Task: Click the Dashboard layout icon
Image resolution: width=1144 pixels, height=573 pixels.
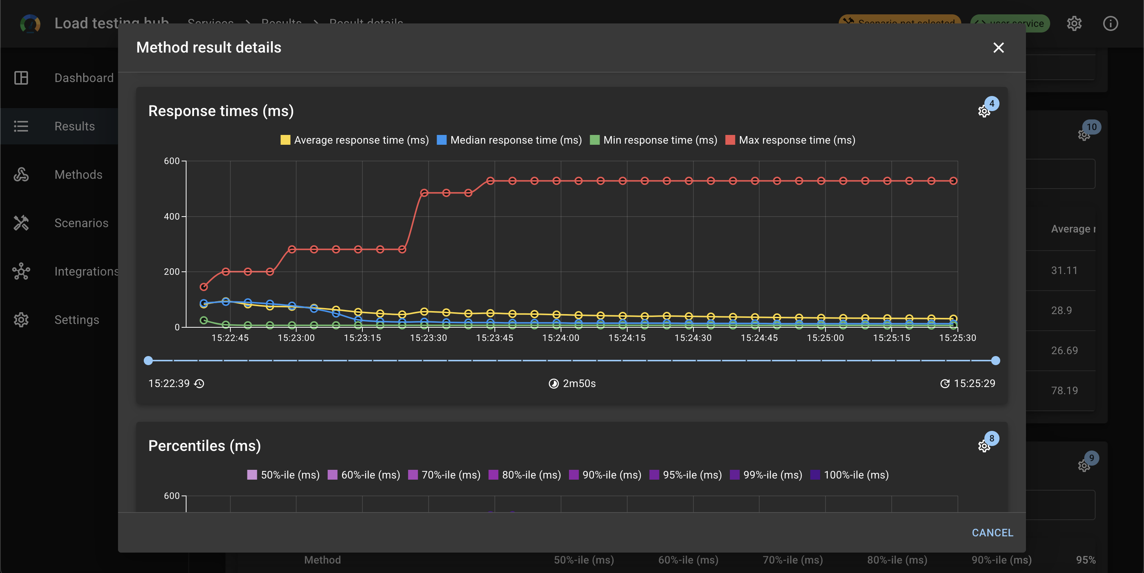Action: tap(21, 78)
